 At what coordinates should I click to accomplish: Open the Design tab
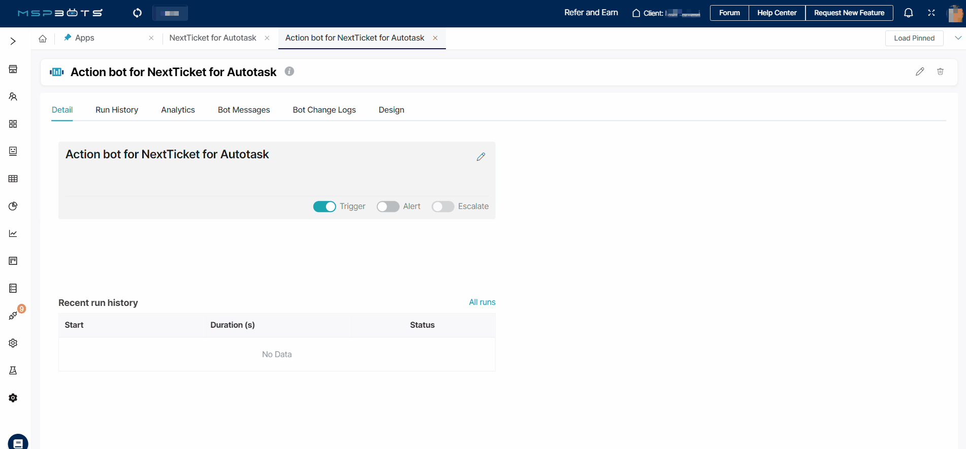click(x=391, y=110)
